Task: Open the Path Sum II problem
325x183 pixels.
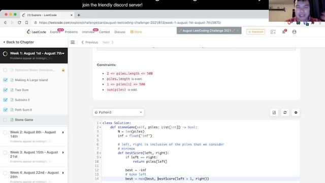Action: click(x=23, y=110)
